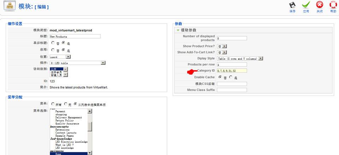Set Enable Cache to 是
This screenshot has height=155, width=339.
point(231,77)
